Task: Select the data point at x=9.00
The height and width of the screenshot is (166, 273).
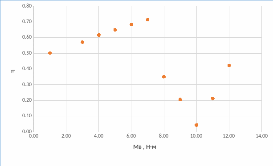Action: pos(180,99)
